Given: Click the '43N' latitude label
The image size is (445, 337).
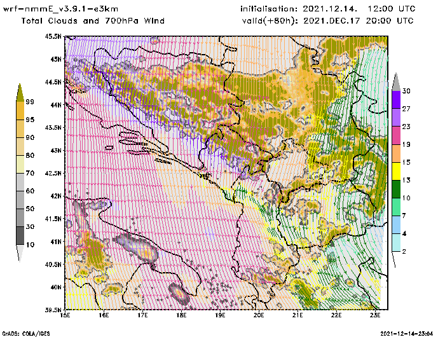Looking at the screenshot, I should click(x=56, y=150).
